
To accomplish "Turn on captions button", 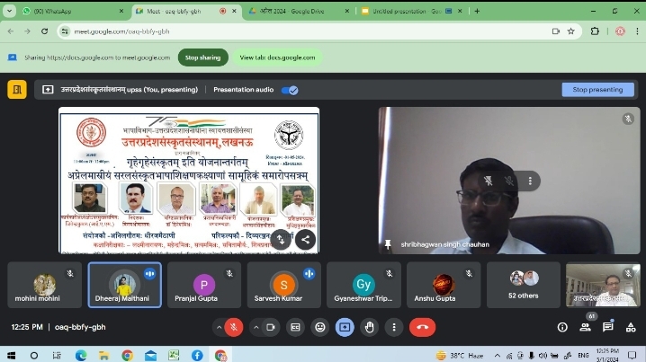I will tap(297, 328).
